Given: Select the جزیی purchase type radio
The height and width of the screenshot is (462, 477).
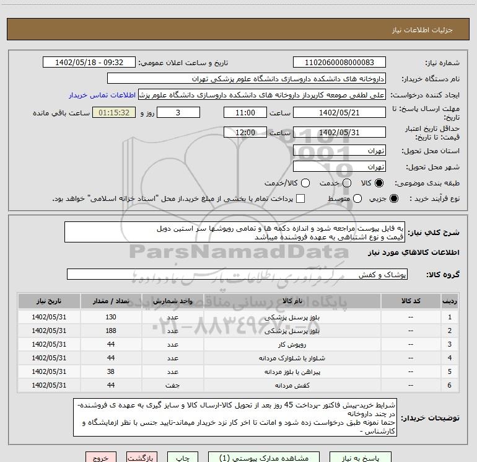Looking at the screenshot, I should pyautogui.click(x=394, y=198).
